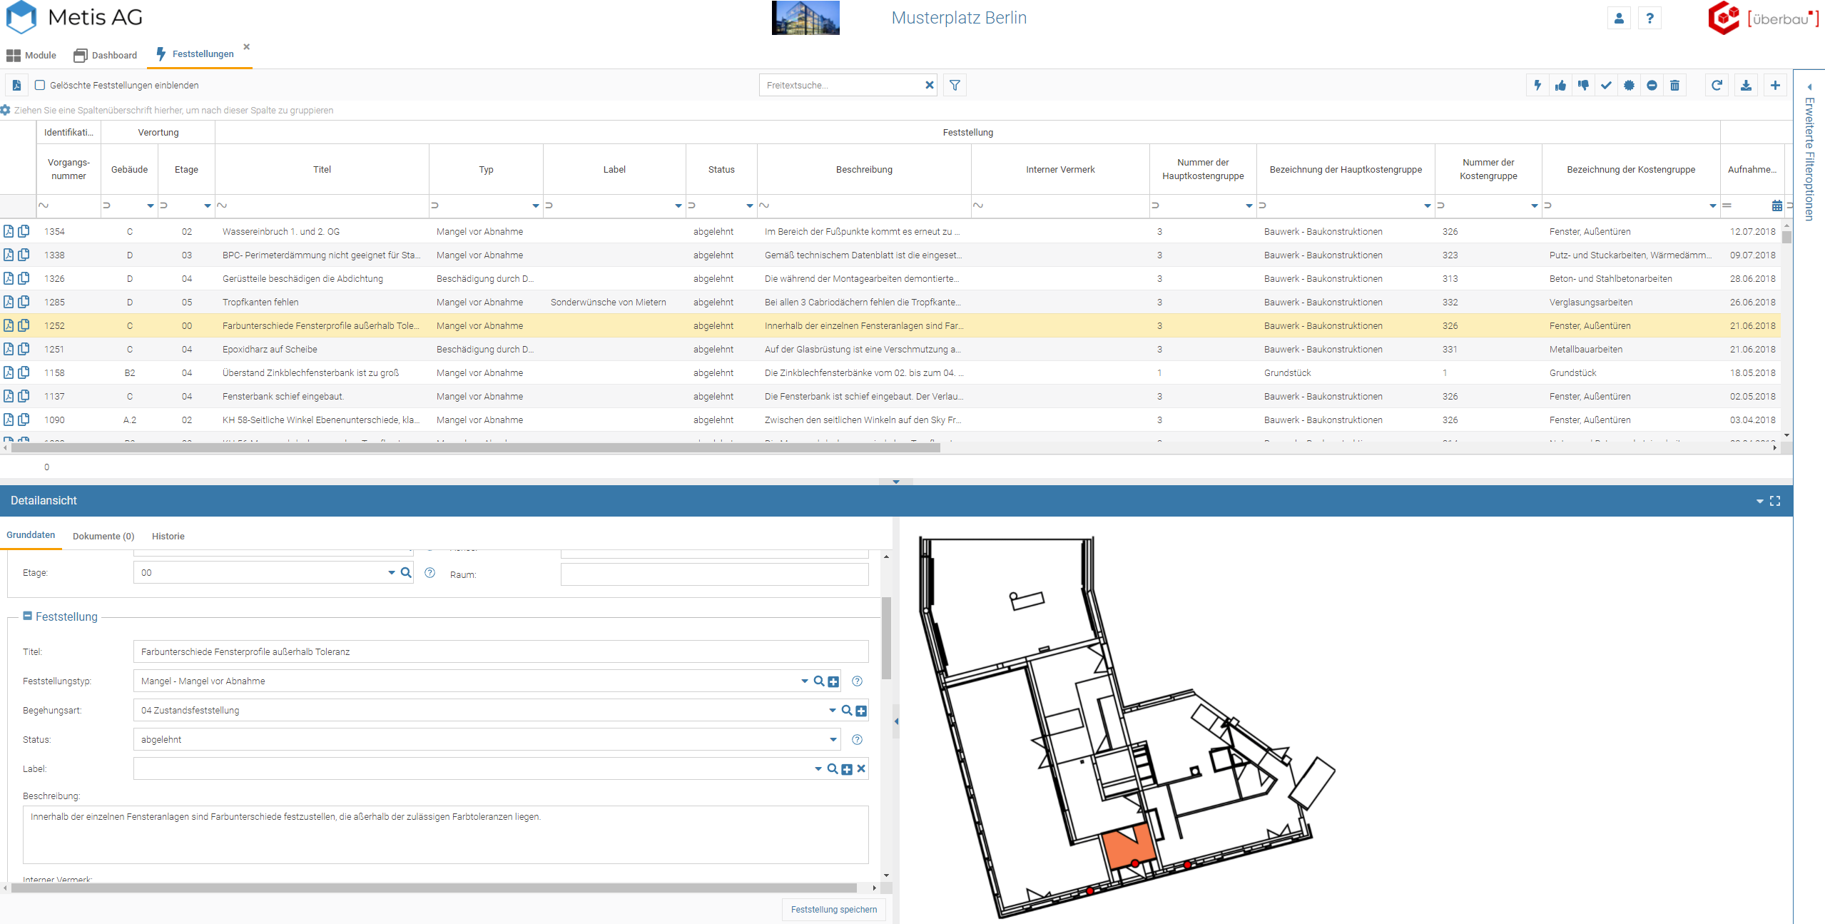The width and height of the screenshot is (1825, 924).
Task: Toggle fullscreen of Detailansicht panel
Action: pos(1775,501)
